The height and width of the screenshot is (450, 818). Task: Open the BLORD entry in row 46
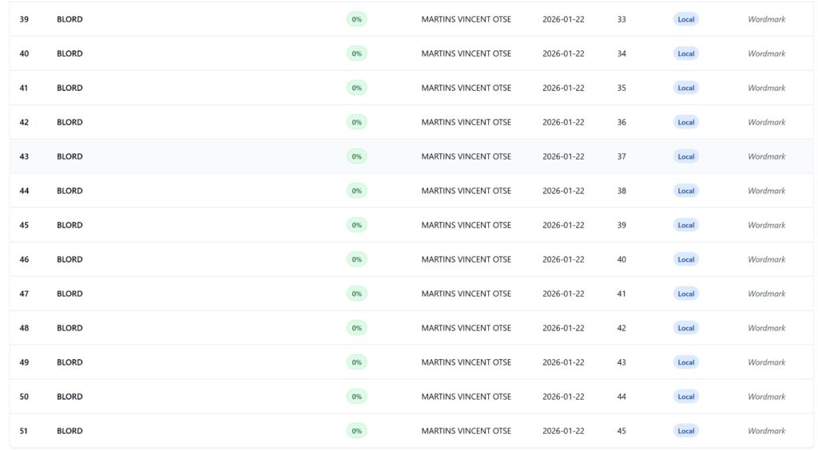(69, 259)
